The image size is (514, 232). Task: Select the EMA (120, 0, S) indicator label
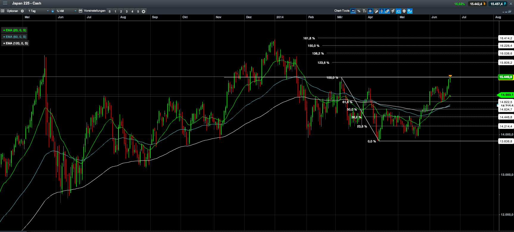coord(15,43)
